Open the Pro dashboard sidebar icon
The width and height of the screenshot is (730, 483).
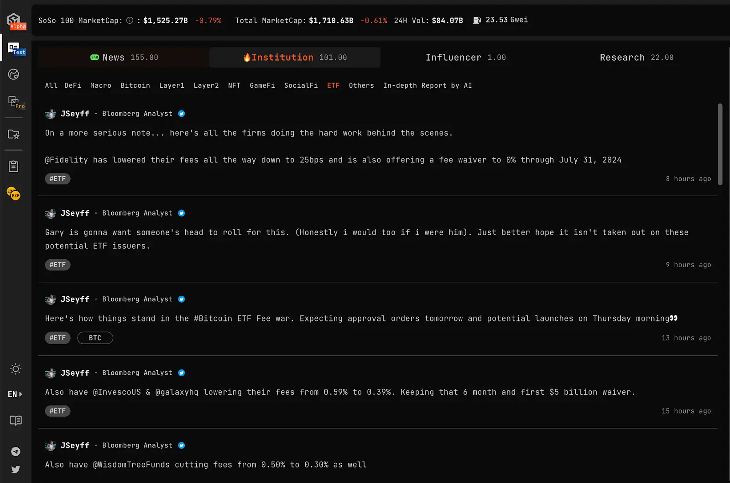pyautogui.click(x=16, y=102)
